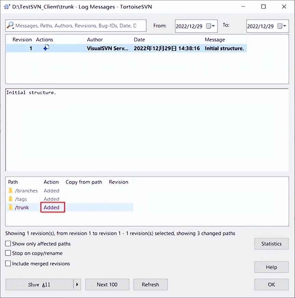Select the VisualSVN Serv... author cell
The width and height of the screenshot is (295, 298).
(107, 49)
